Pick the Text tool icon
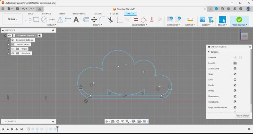 [x=76, y=19]
